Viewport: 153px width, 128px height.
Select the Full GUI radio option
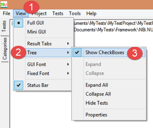18,23
